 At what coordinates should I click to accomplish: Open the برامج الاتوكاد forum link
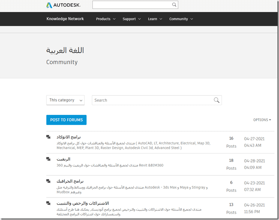coord(69,137)
